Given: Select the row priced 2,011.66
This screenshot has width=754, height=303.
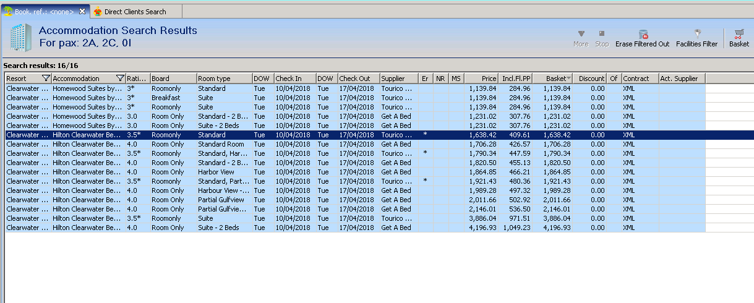Looking at the screenshot, I should pos(356,200).
